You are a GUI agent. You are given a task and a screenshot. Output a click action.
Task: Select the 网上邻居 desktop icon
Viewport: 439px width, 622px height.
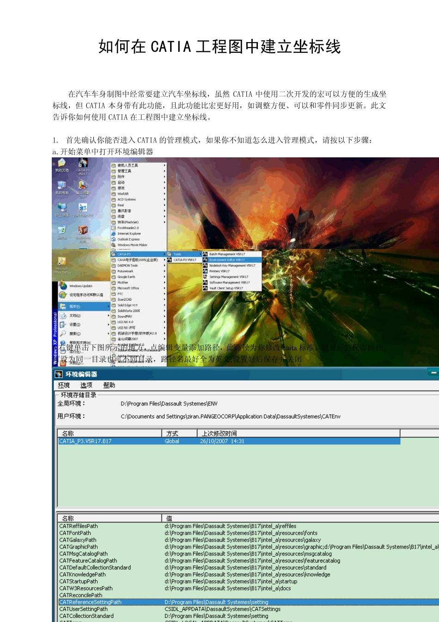62,210
